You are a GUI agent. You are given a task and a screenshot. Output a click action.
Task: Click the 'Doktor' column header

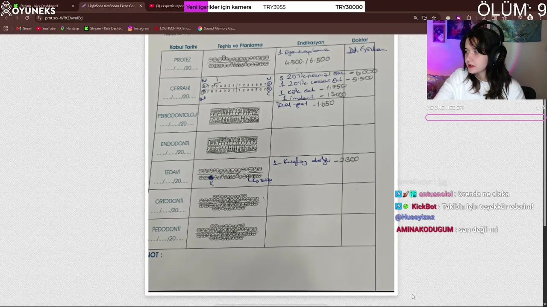360,40
